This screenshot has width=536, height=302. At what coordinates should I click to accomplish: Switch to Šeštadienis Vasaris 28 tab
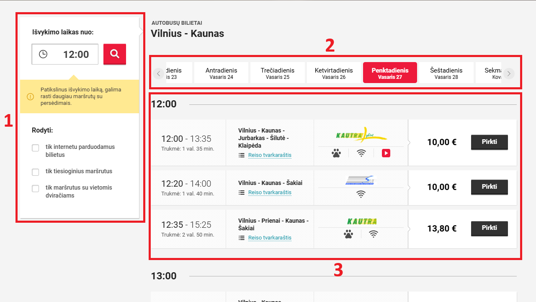click(x=446, y=73)
